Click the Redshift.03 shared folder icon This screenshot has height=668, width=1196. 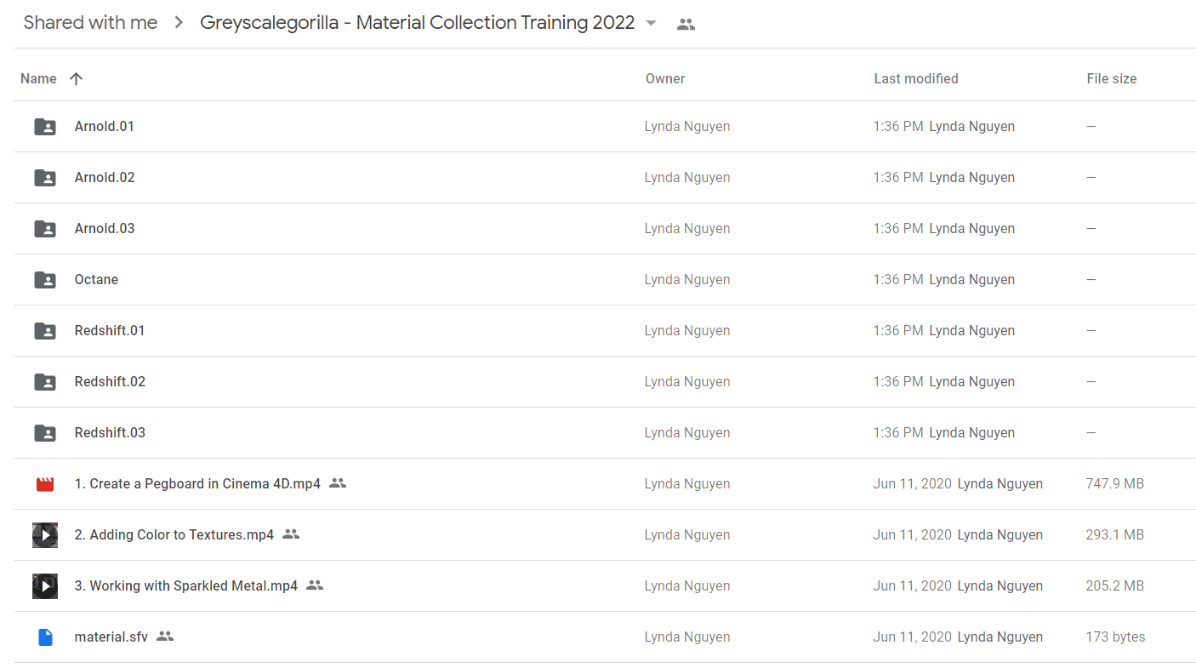(x=45, y=433)
